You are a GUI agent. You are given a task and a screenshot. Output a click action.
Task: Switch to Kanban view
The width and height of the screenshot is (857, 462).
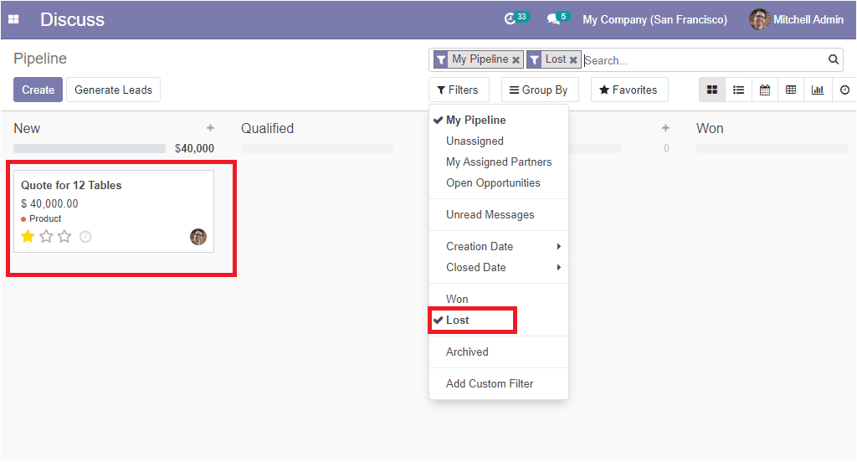712,90
